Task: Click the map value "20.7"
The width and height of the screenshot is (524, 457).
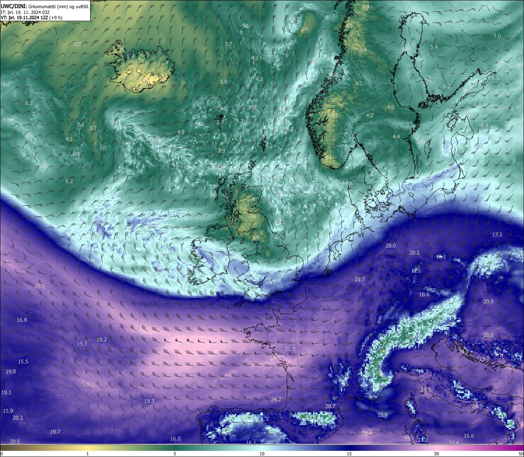Action: [x=330, y=406]
